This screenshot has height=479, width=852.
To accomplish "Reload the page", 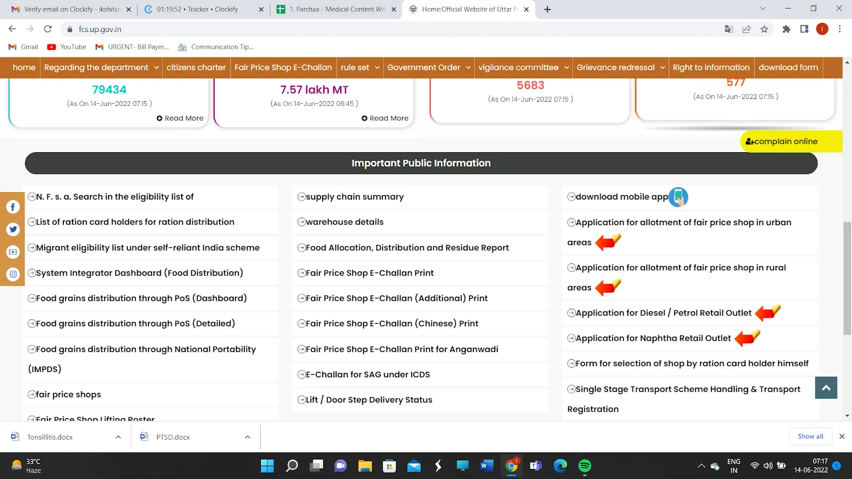I will coord(48,29).
